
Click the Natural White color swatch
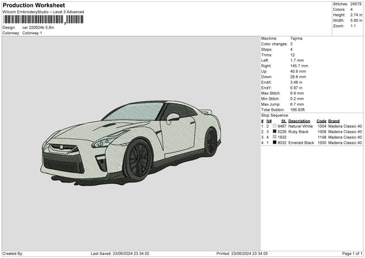pyautogui.click(x=274, y=127)
